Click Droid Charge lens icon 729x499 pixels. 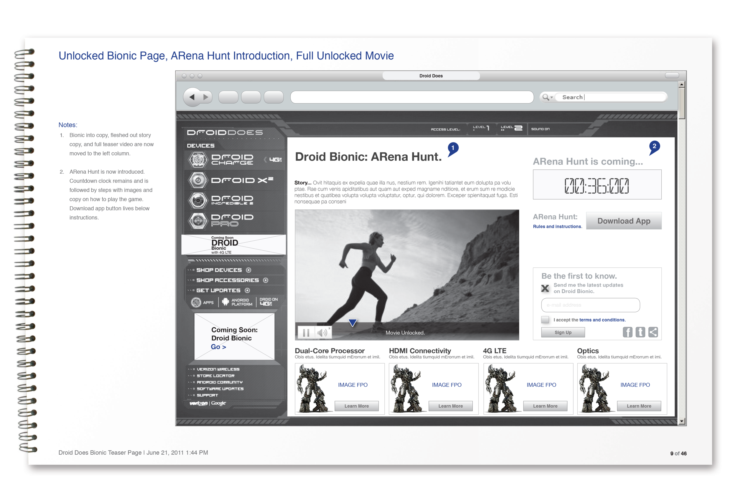tap(198, 160)
